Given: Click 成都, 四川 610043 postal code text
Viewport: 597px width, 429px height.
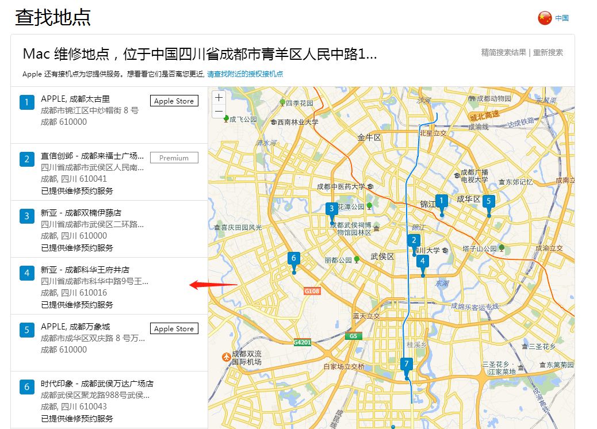Looking at the screenshot, I should click(74, 407).
